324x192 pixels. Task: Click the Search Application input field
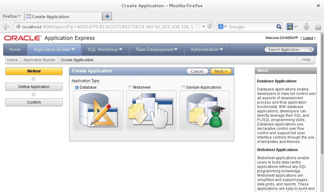(x=288, y=50)
